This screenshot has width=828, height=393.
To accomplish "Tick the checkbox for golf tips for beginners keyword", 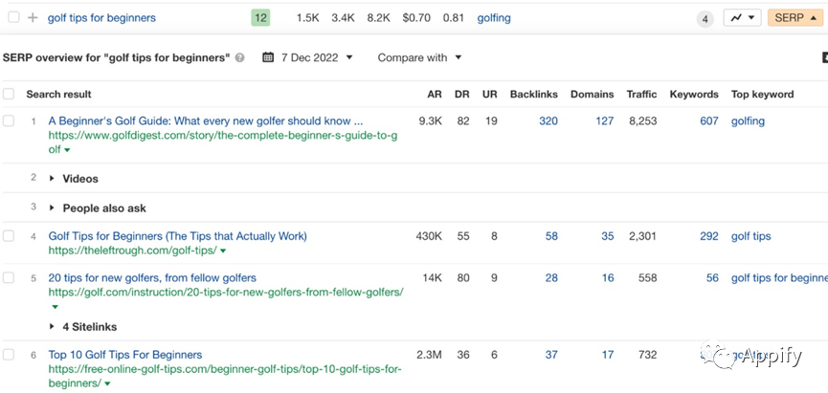I will point(13,17).
